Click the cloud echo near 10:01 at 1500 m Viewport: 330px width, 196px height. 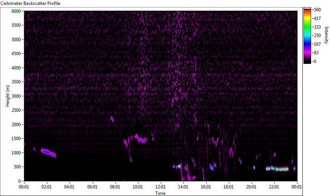tap(141, 139)
